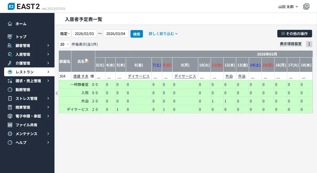This screenshot has height=173, width=317.
Task: Click the attendance management clock icon
Action: 10,90
